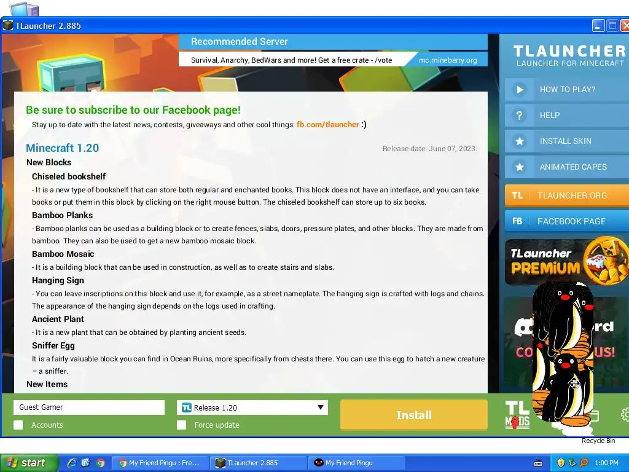The width and height of the screenshot is (629, 472).
Task: Click the recommended server description text
Action: (x=292, y=60)
